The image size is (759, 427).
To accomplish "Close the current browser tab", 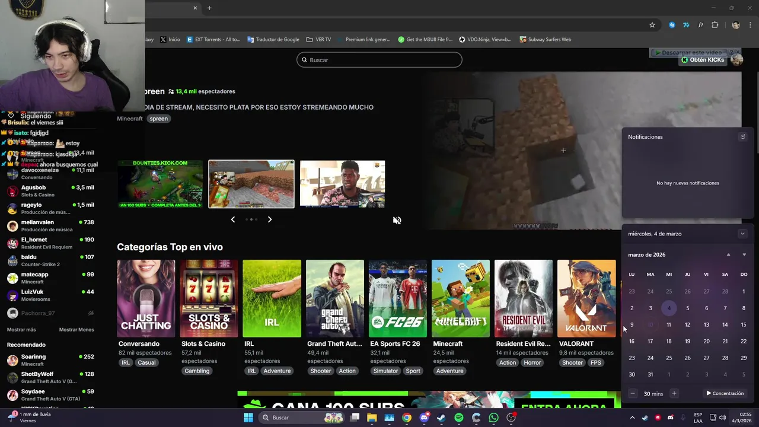I will click(x=195, y=8).
